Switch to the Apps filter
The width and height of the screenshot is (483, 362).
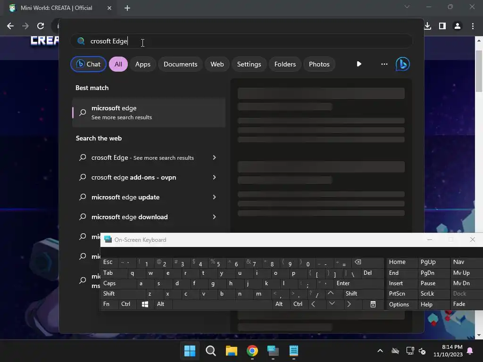coord(142,64)
